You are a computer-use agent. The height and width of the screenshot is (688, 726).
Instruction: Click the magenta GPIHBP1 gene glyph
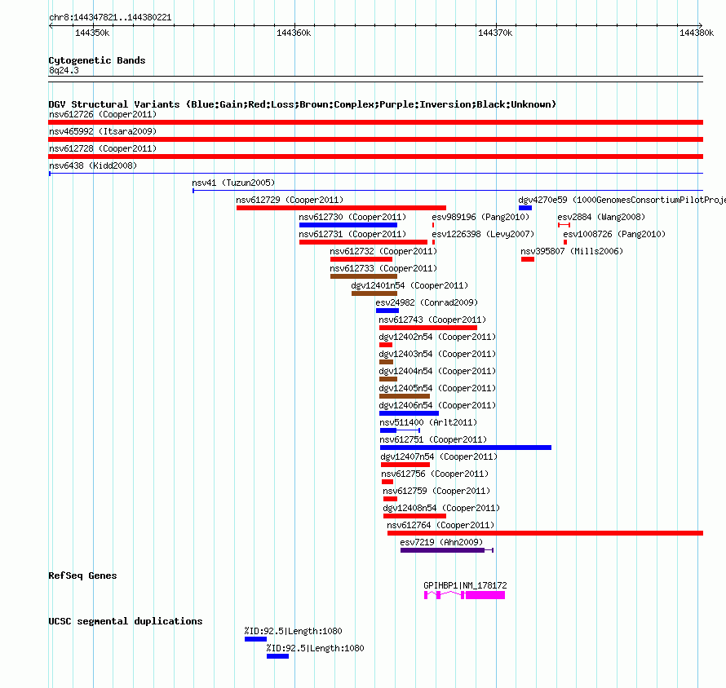[x=464, y=595]
